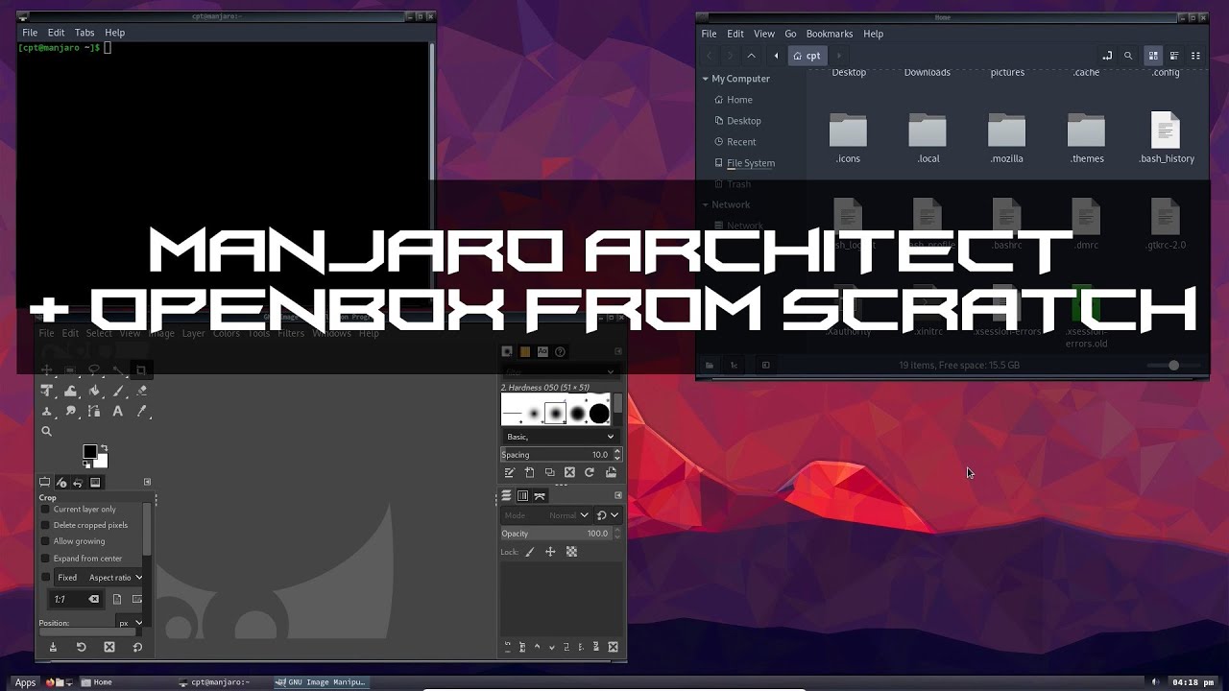The height and width of the screenshot is (691, 1229).
Task: Clear the 1:1 aspect ratio field
Action: click(94, 599)
